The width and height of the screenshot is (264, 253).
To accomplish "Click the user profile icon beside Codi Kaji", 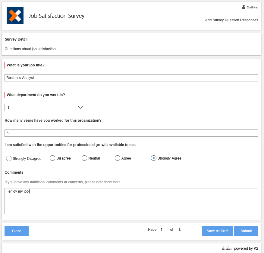I will 244,7.
